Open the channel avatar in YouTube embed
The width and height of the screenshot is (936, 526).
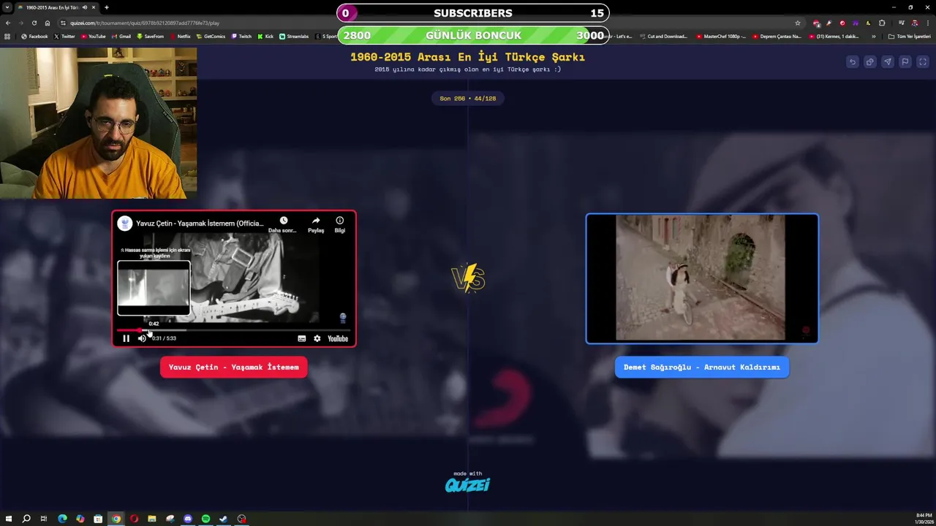click(x=125, y=224)
